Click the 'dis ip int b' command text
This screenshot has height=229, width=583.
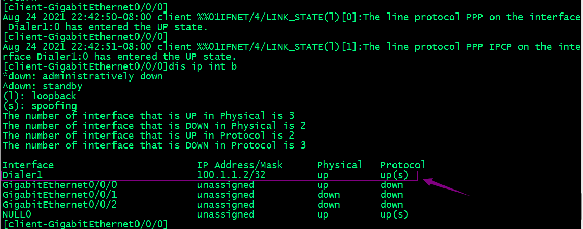pos(202,66)
